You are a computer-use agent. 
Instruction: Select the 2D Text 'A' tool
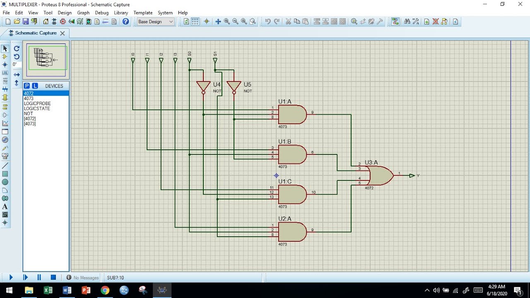point(5,207)
